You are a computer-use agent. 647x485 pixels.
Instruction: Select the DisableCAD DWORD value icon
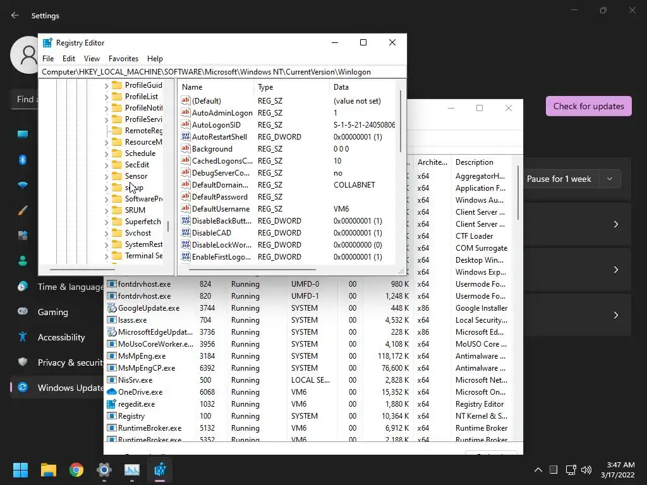click(186, 232)
